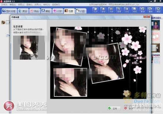Select the 饰品 tab with flower icon

[35, 11]
